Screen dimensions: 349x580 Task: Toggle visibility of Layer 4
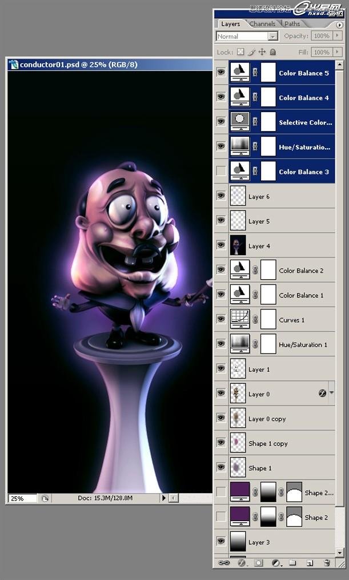tap(221, 245)
